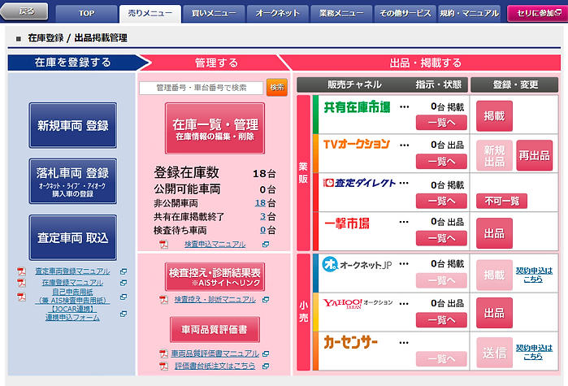This screenshot has width=568, height=386.
Task: Click the 査定車両 取込 button
Action: [73, 237]
